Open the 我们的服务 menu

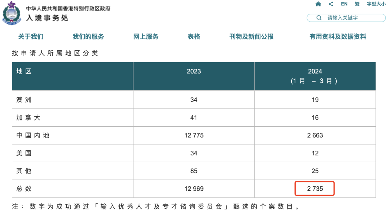[88, 37]
